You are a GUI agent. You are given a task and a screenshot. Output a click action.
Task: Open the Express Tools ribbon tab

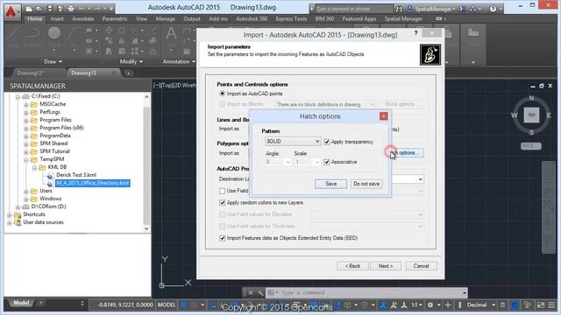291,19
